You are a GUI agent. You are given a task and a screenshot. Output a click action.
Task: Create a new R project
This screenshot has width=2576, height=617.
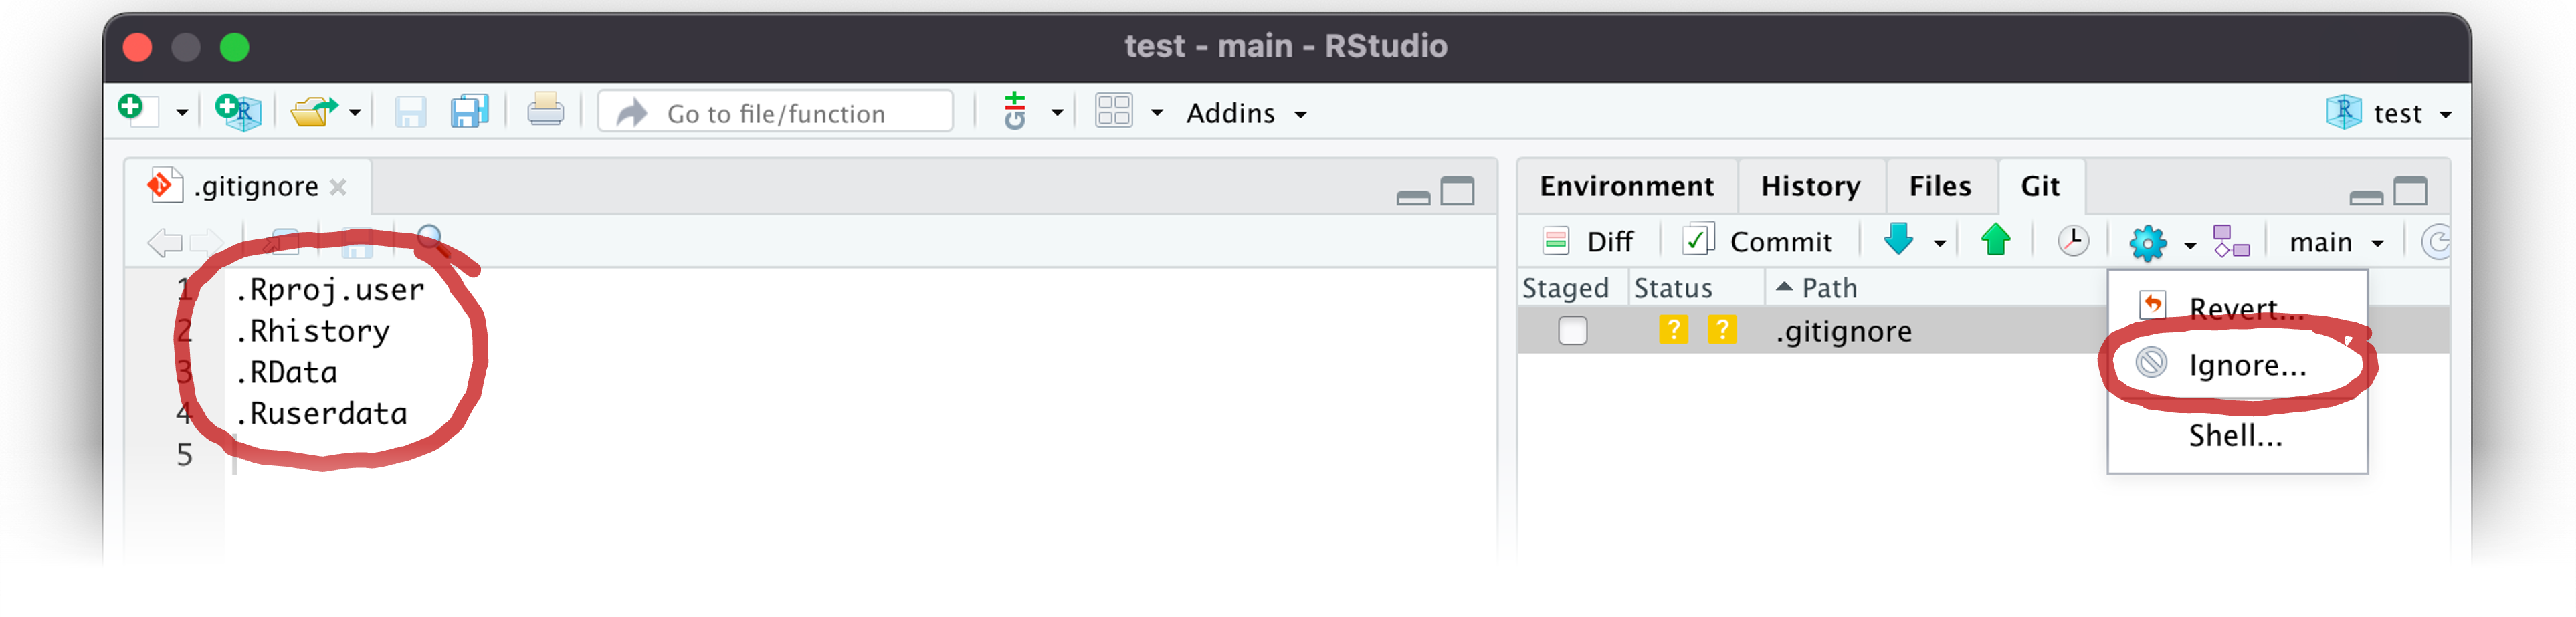238,111
